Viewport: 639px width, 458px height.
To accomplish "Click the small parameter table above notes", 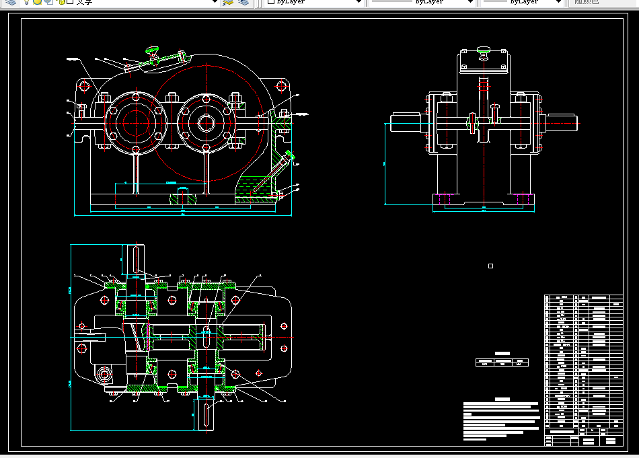I will click(x=502, y=362).
